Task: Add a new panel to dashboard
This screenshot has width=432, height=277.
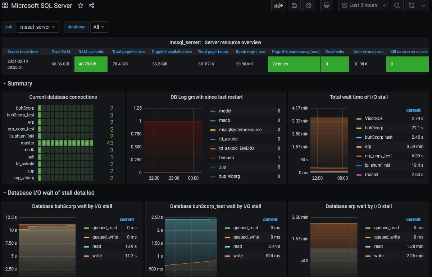Action: [279, 5]
